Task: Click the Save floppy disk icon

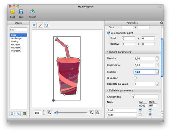Action: (21, 12)
